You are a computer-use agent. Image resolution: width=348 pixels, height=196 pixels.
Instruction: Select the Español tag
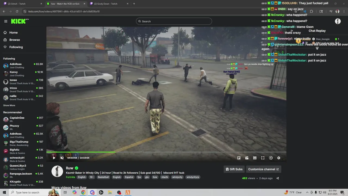pyautogui.click(x=129, y=177)
